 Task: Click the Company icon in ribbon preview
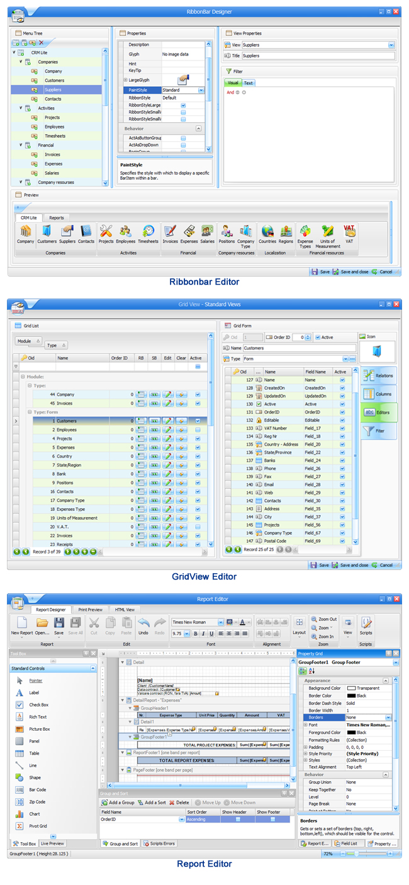click(26, 231)
